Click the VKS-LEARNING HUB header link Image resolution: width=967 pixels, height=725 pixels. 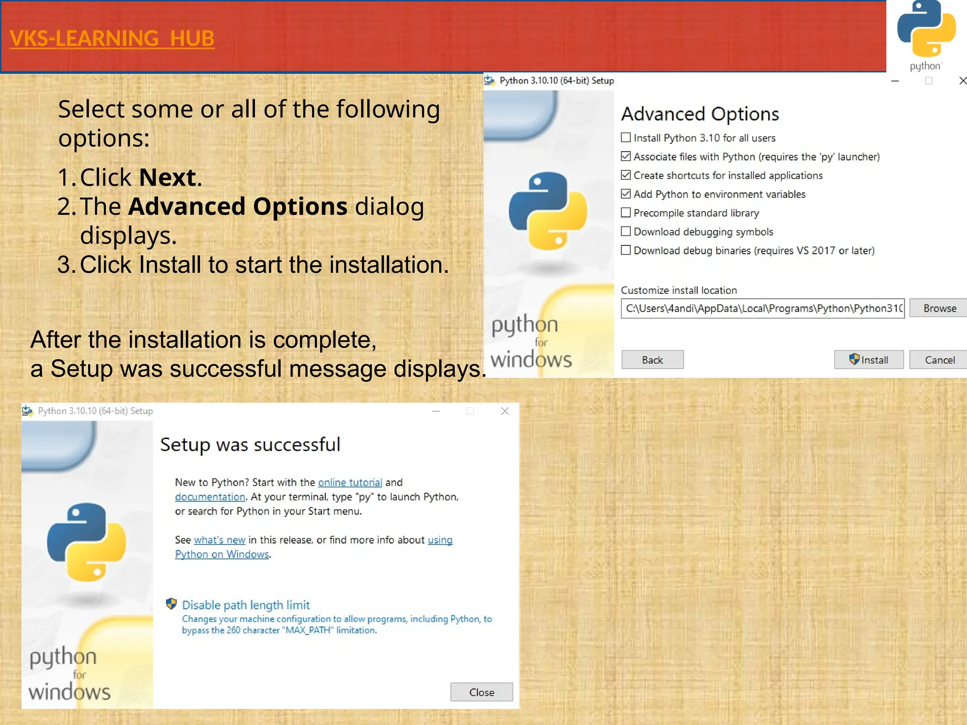pyautogui.click(x=112, y=38)
